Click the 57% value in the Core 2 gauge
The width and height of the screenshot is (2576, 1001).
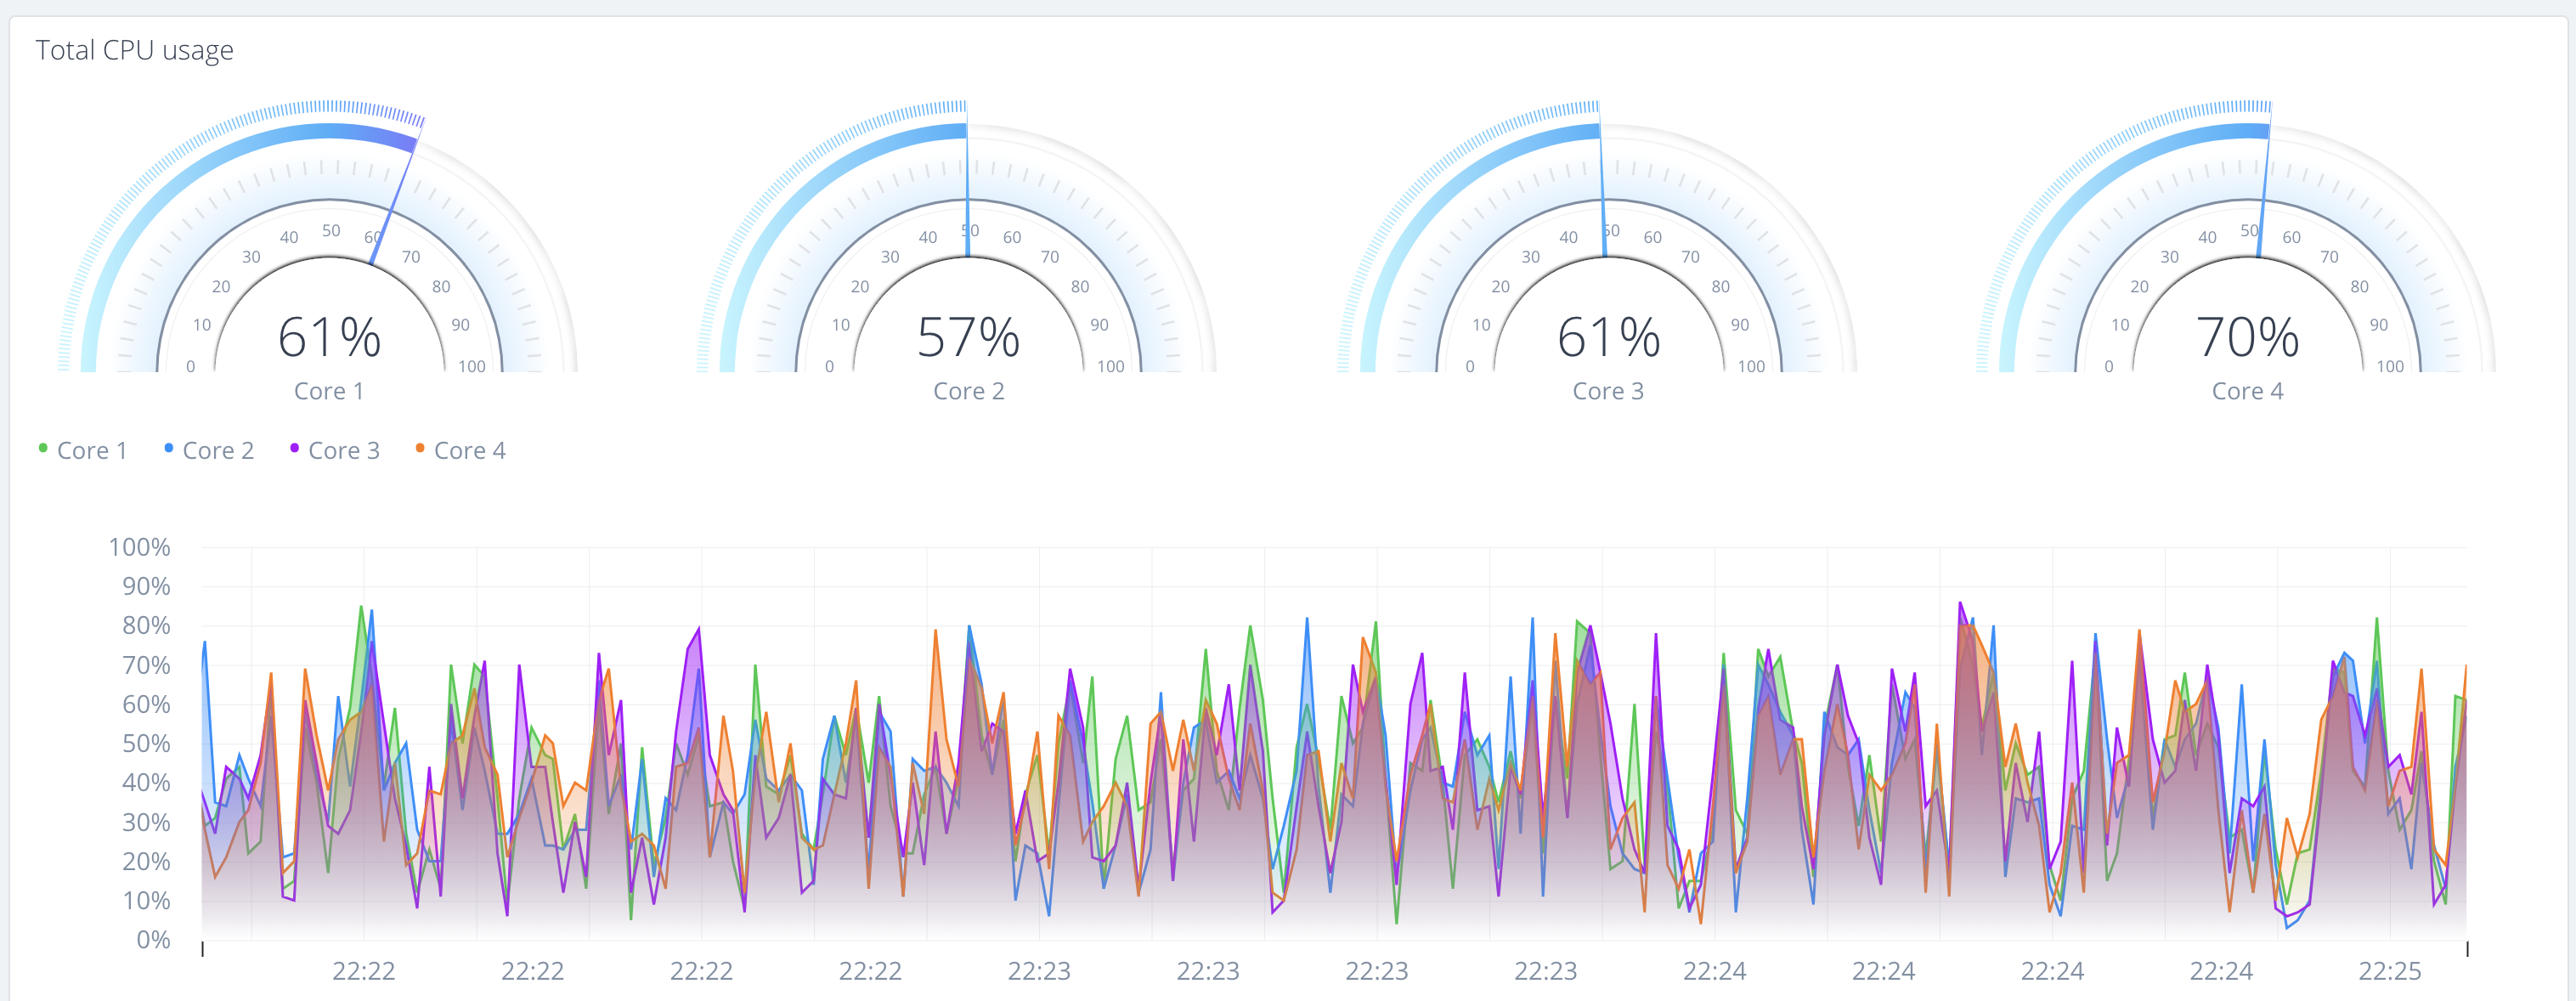pyautogui.click(x=968, y=337)
